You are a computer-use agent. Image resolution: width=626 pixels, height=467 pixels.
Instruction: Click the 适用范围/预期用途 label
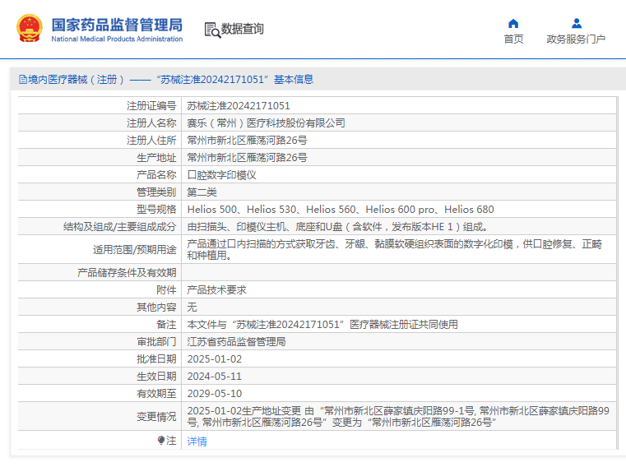[135, 249]
